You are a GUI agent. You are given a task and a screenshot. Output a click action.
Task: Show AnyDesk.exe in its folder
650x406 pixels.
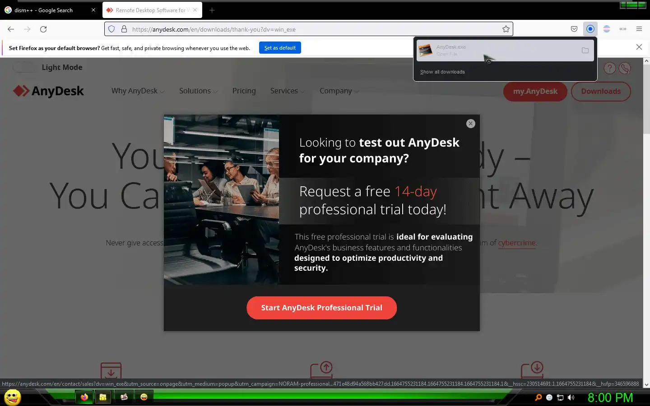(585, 50)
